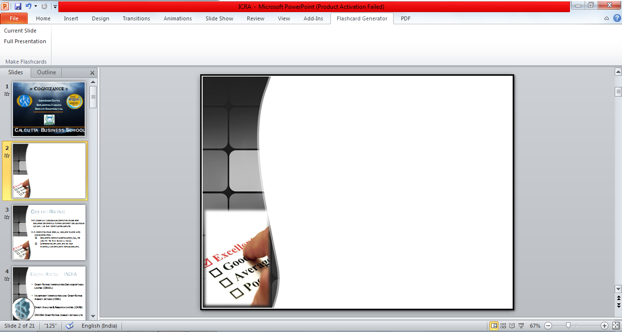Select slide 4 Credit Rating India thumbnail
This screenshot has height=332, width=622.
49,292
